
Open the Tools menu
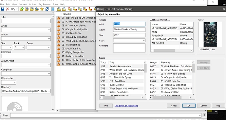(55, 5)
